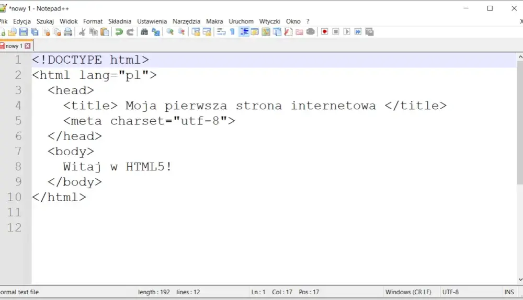
Task: Open the ? help menu
Action: click(308, 21)
